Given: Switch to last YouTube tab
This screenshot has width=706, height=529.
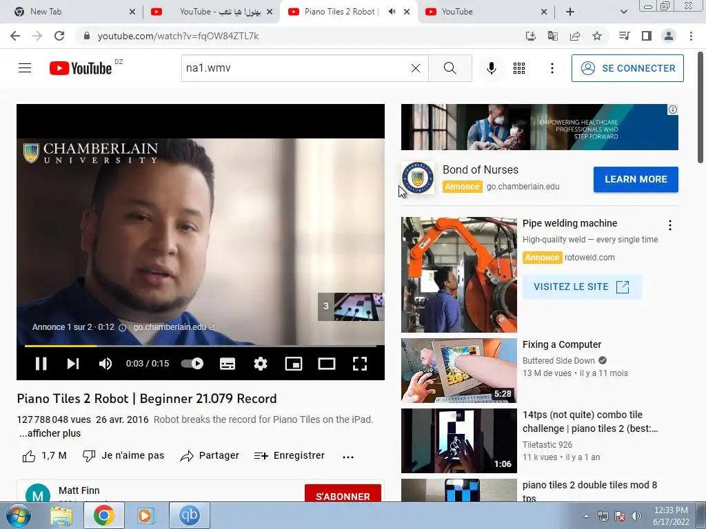Looking at the screenshot, I should (x=484, y=12).
